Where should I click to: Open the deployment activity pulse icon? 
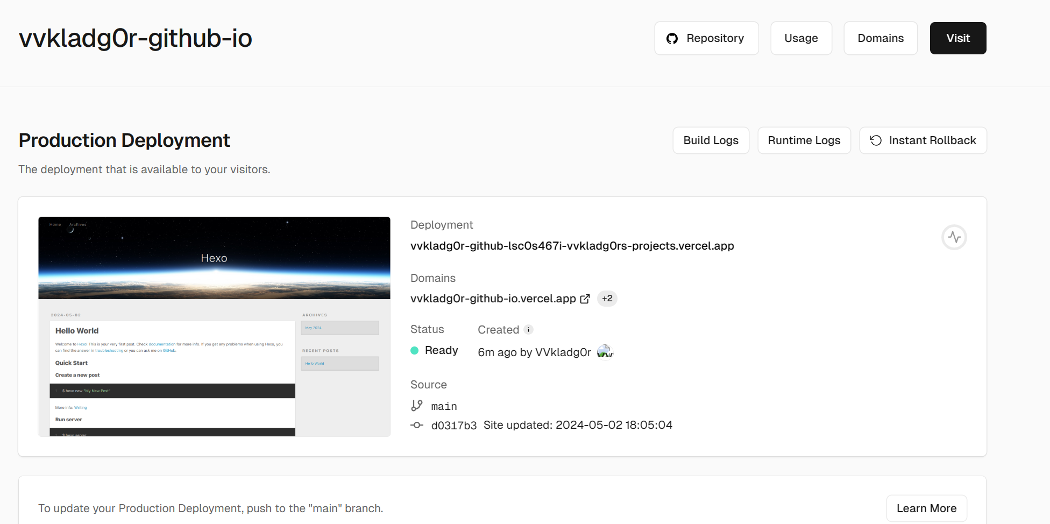point(954,237)
